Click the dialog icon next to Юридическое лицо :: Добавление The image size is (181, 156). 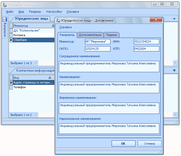click(x=58, y=20)
